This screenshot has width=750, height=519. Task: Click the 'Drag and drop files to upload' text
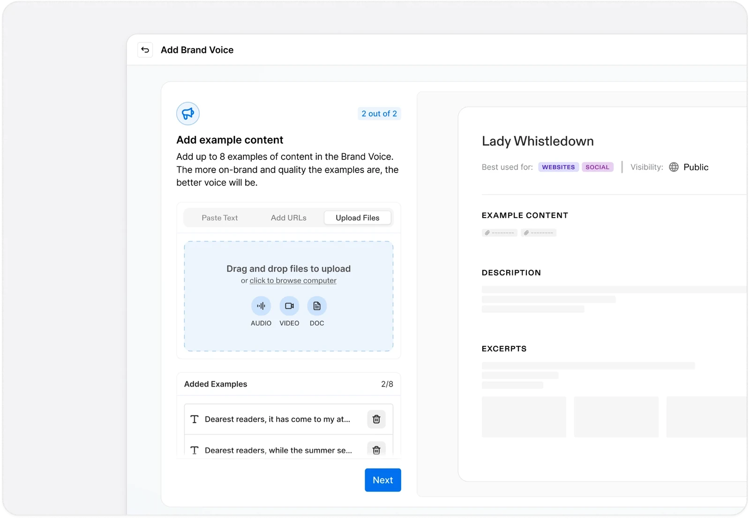coord(289,269)
